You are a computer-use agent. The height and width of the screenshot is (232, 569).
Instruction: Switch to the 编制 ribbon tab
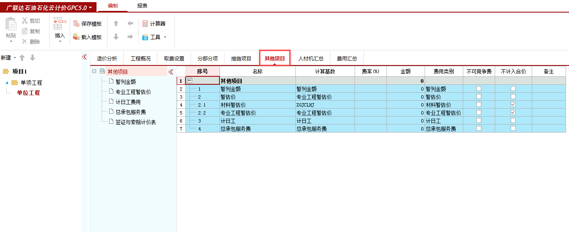pos(112,5)
